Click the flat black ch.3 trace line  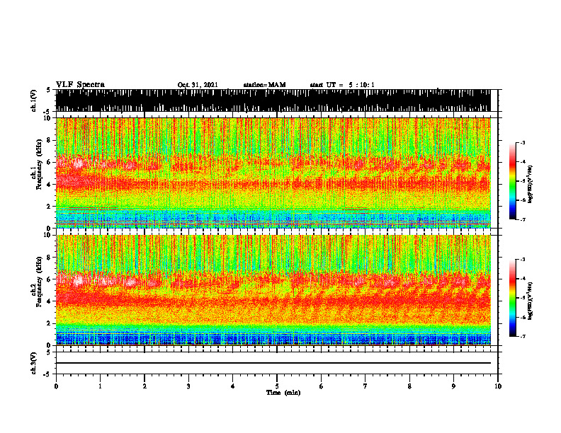click(273, 363)
